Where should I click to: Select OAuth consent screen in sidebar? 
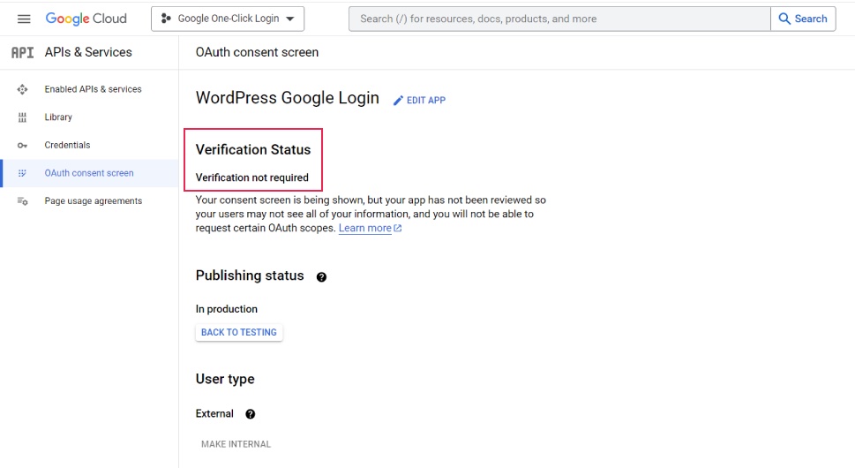89,173
